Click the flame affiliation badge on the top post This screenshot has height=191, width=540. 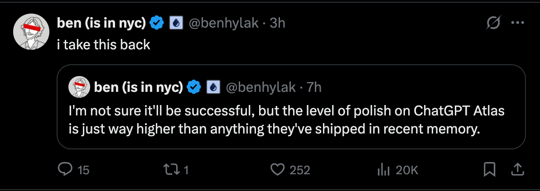(x=176, y=23)
